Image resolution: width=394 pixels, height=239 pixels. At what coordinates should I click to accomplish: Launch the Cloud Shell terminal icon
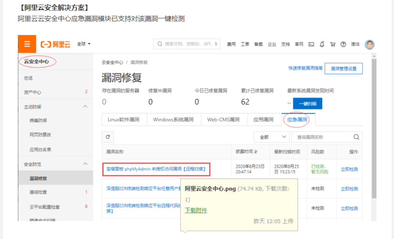pyautogui.click(x=311, y=44)
